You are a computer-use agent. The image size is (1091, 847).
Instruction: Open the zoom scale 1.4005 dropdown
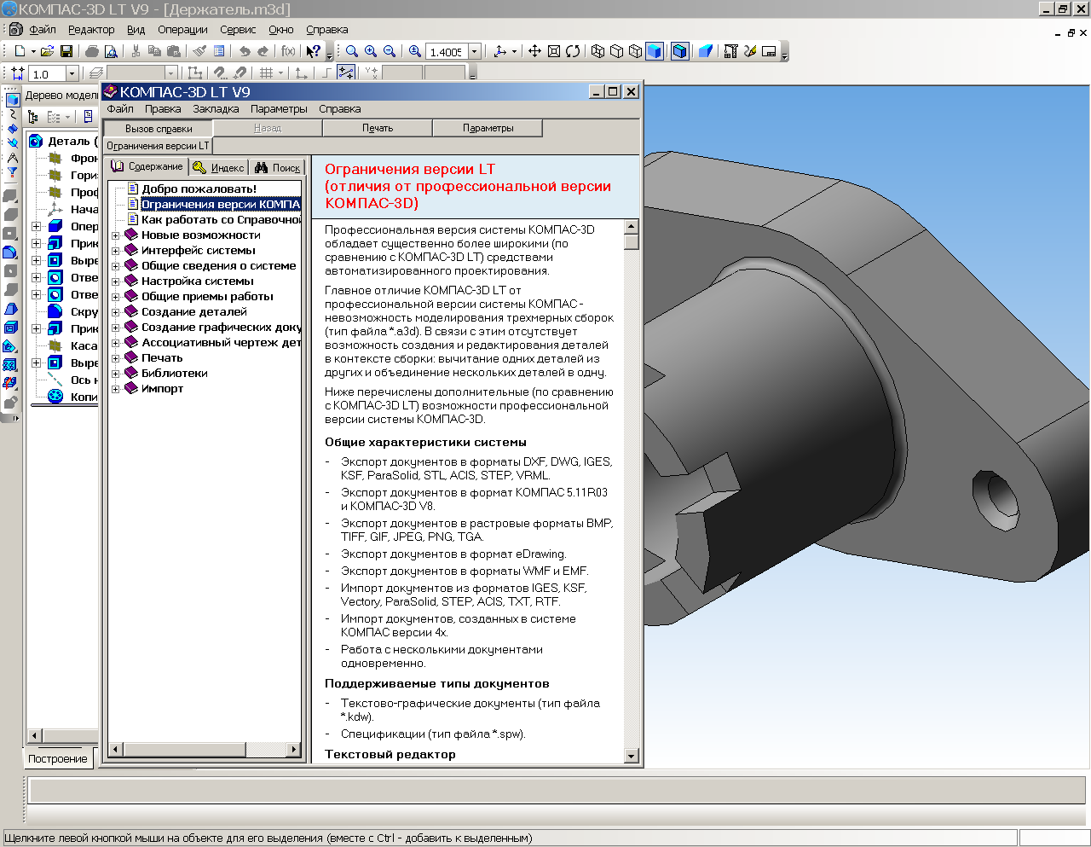475,51
